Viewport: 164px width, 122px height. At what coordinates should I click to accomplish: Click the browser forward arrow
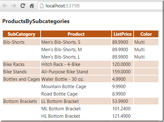click(14, 6)
